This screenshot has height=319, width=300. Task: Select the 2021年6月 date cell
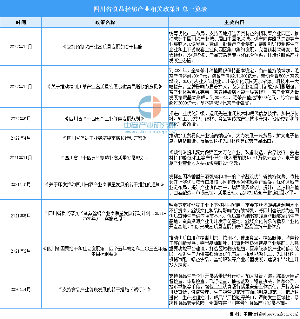click(21, 184)
